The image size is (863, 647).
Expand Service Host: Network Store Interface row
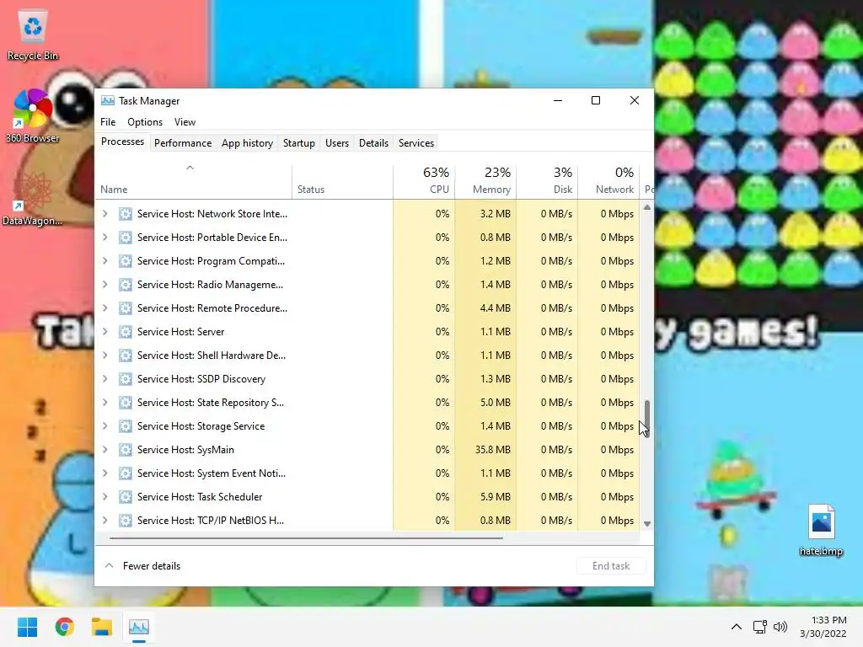[x=105, y=214]
